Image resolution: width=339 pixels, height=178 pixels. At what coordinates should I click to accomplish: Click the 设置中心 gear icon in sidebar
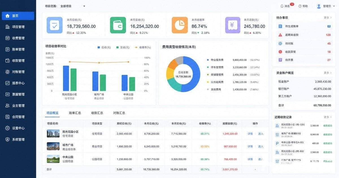pyautogui.click(x=7, y=128)
